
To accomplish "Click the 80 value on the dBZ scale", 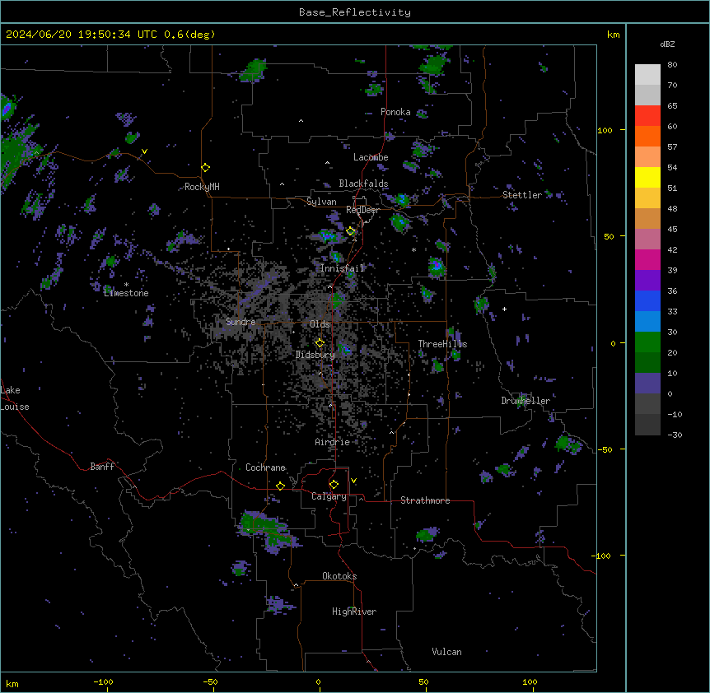I will coord(672,65).
